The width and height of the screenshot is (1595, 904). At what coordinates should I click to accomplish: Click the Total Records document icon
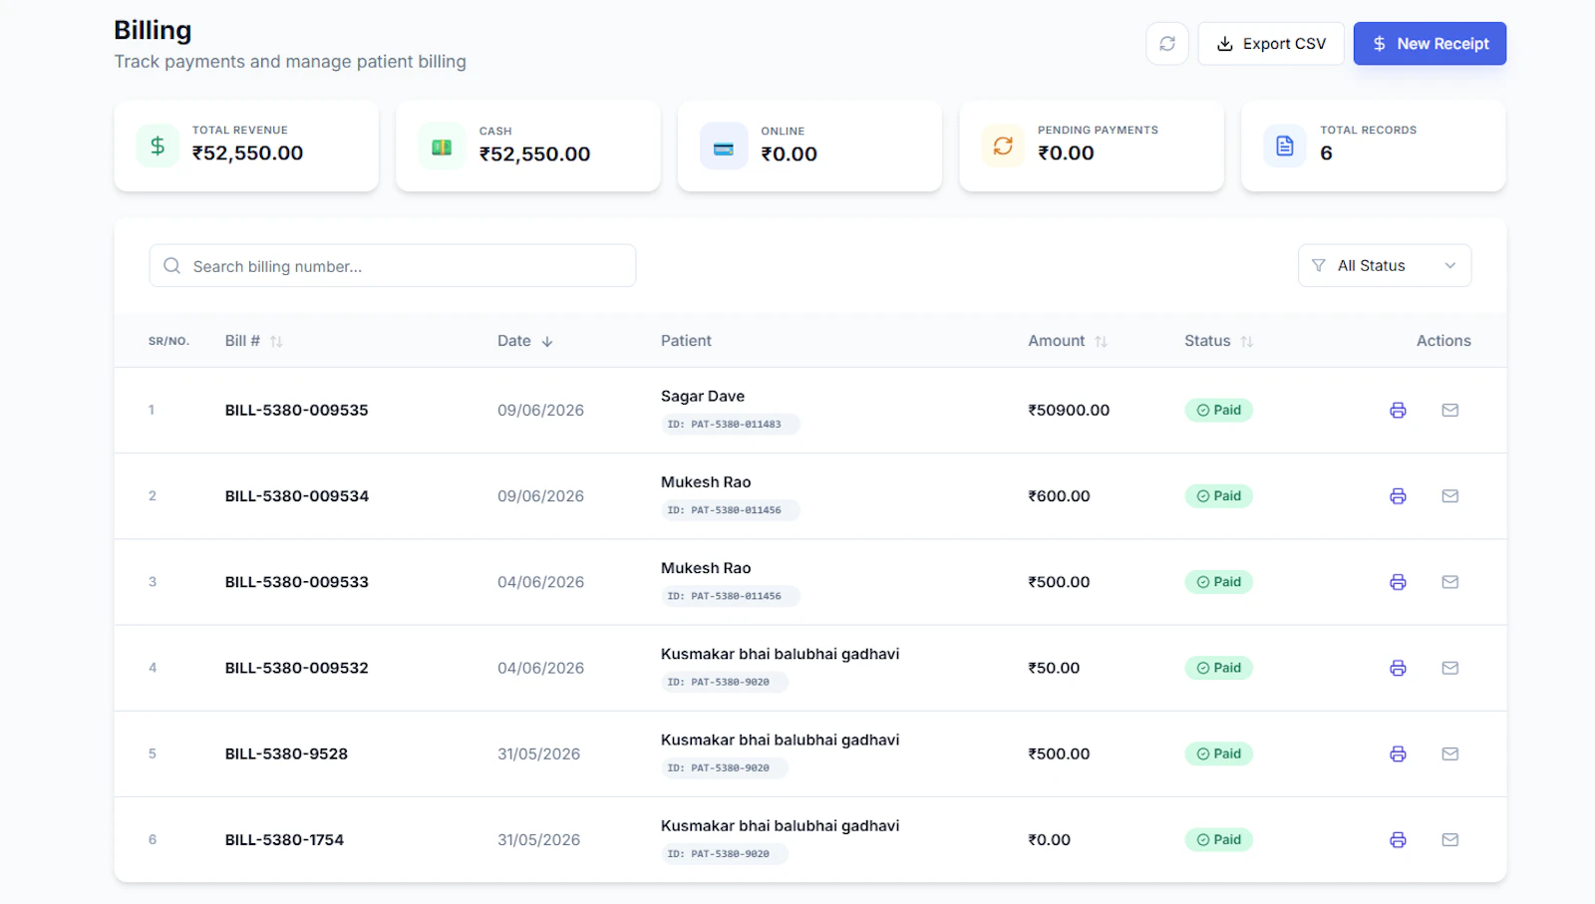[x=1285, y=147]
